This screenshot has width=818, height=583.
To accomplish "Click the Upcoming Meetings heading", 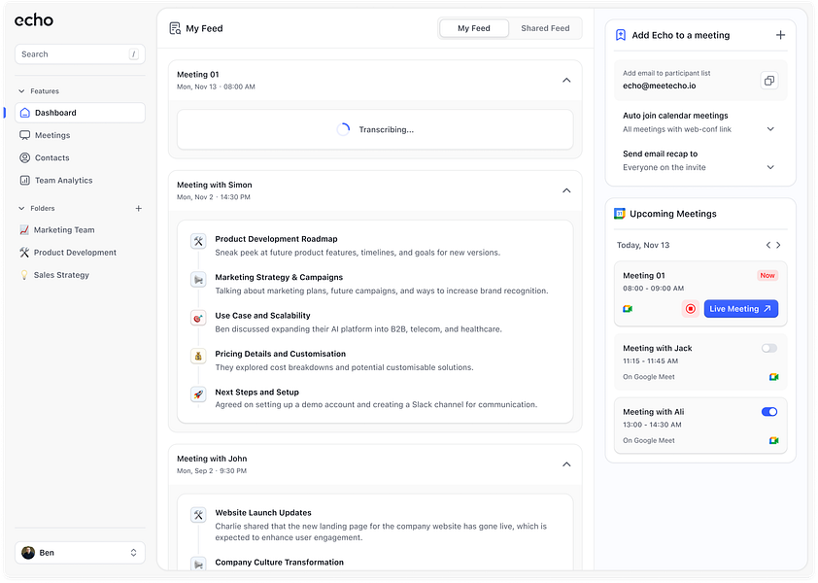I will [673, 214].
